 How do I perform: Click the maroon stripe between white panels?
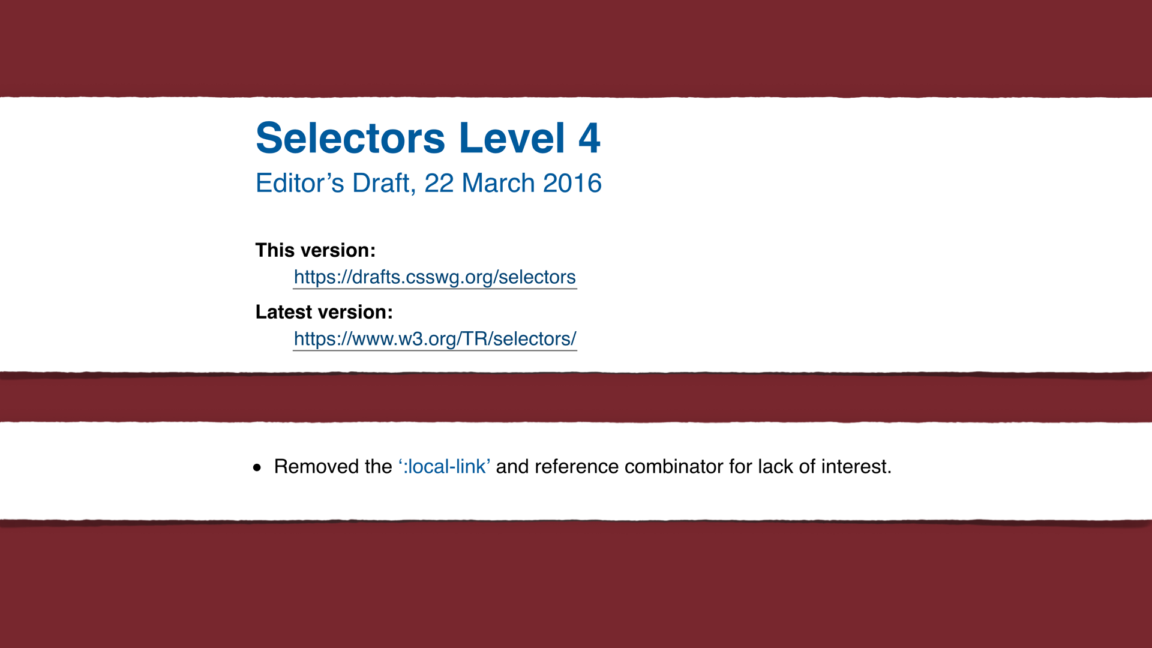click(x=576, y=397)
